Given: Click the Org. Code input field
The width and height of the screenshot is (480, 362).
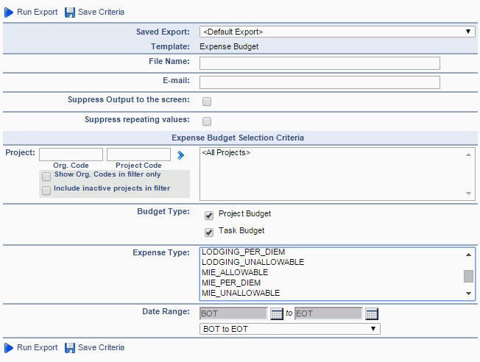Looking at the screenshot, I should coord(71,155).
